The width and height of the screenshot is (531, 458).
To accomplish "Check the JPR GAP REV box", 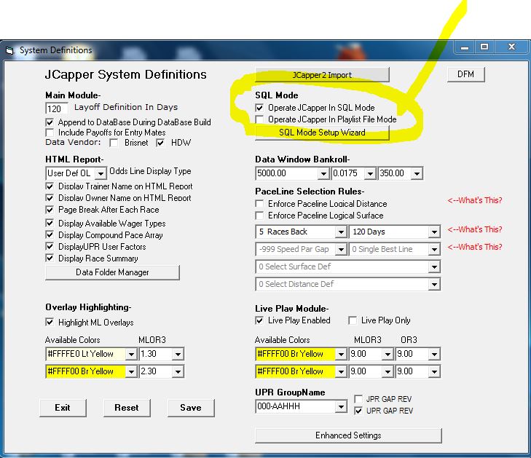I will tap(358, 399).
